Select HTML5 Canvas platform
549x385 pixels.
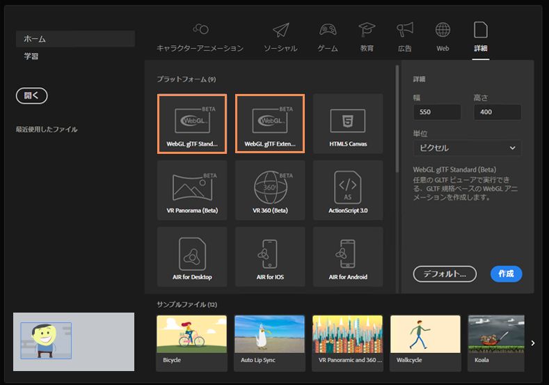pos(348,124)
